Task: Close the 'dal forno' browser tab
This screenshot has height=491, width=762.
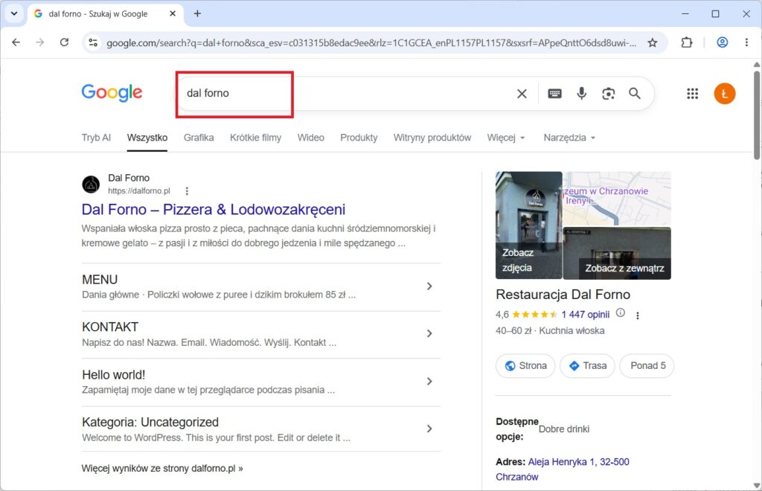Action: click(x=172, y=13)
